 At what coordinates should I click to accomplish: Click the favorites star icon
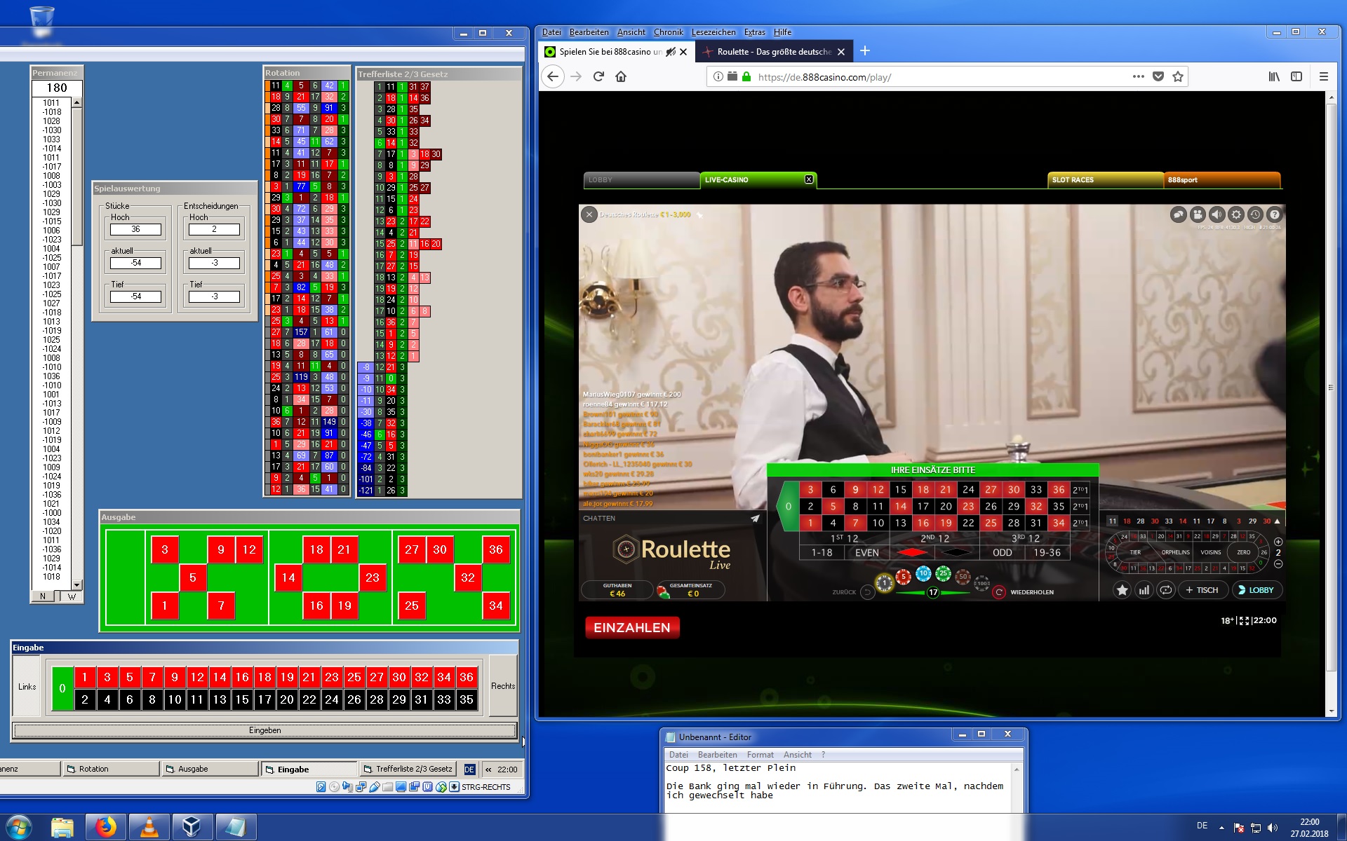coord(1122,590)
